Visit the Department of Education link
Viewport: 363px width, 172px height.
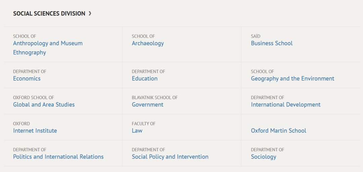(145, 79)
